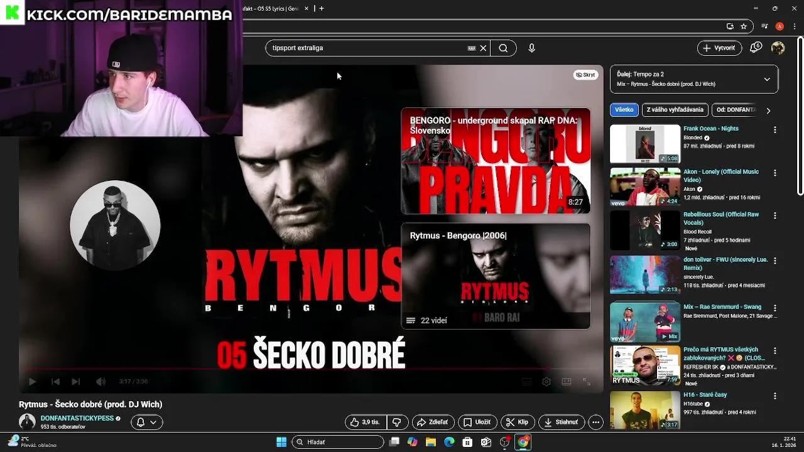Switch player to theater mode
The image size is (804, 452).
click(x=567, y=382)
